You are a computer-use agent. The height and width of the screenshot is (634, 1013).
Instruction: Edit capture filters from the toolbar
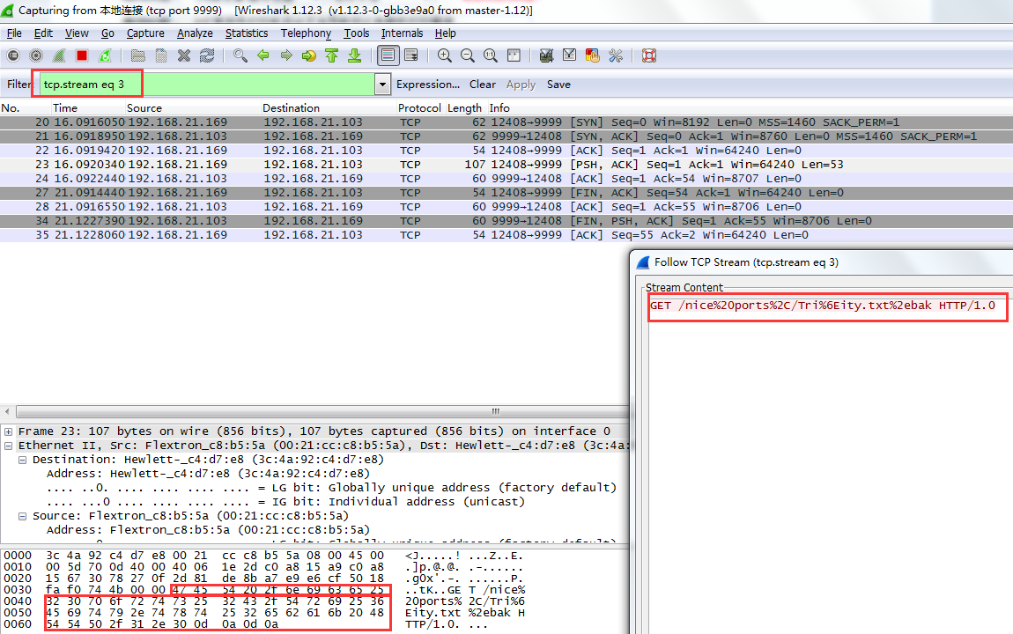(546, 56)
